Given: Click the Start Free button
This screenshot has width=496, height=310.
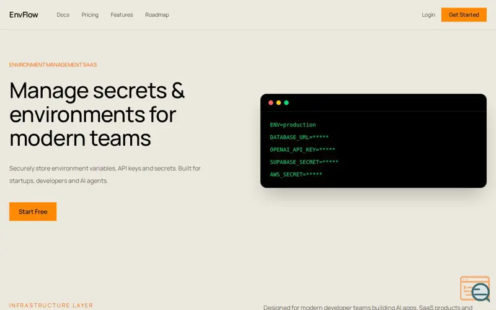Looking at the screenshot, I should (x=33, y=211).
